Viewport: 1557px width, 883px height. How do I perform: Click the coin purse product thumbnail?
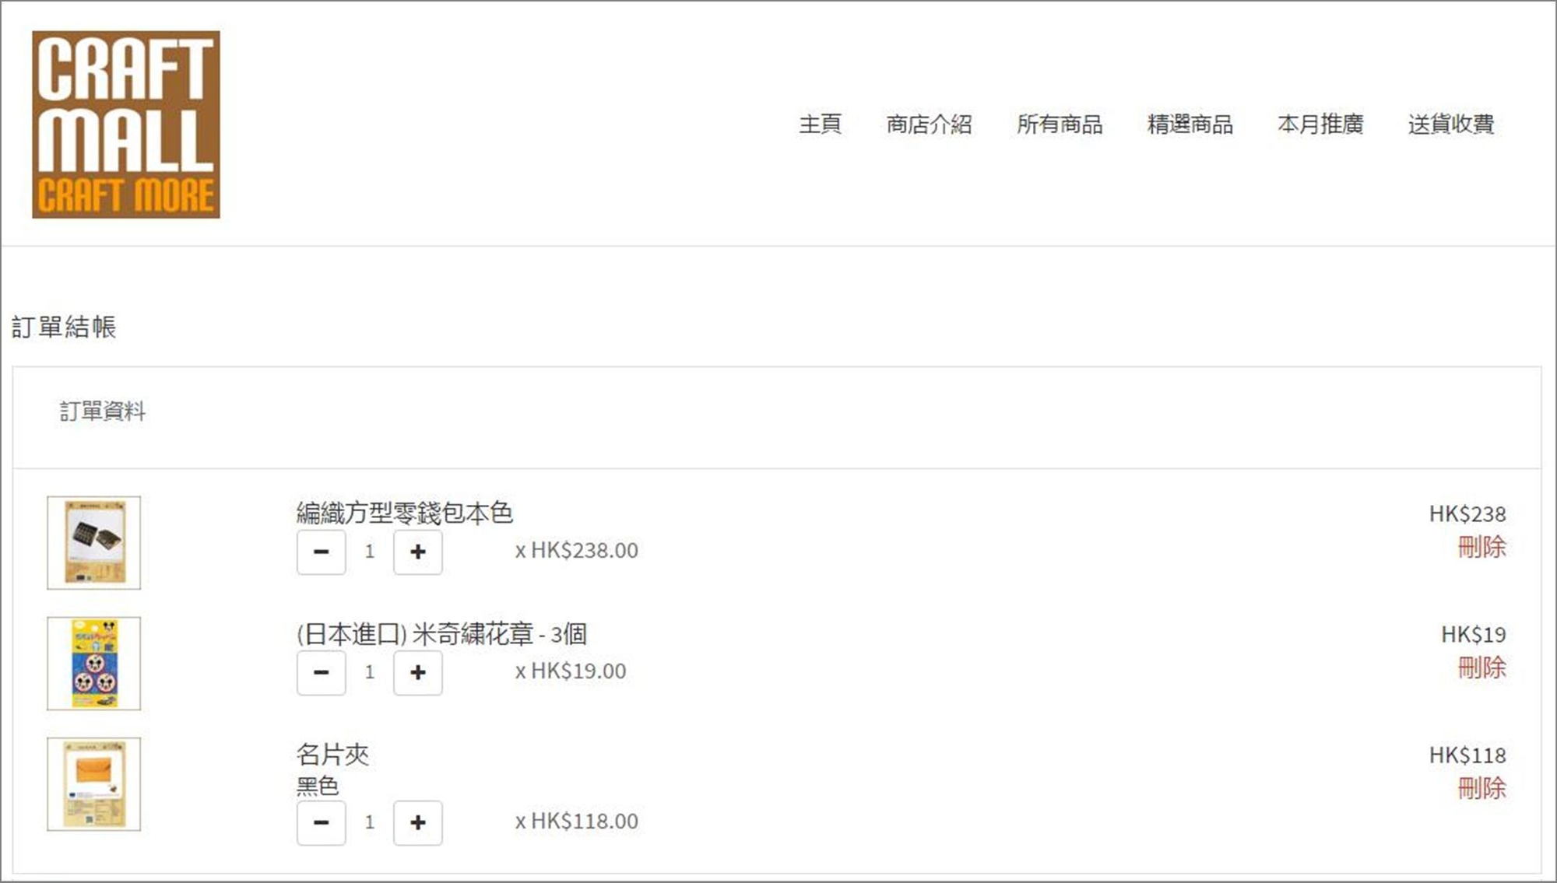click(x=94, y=542)
